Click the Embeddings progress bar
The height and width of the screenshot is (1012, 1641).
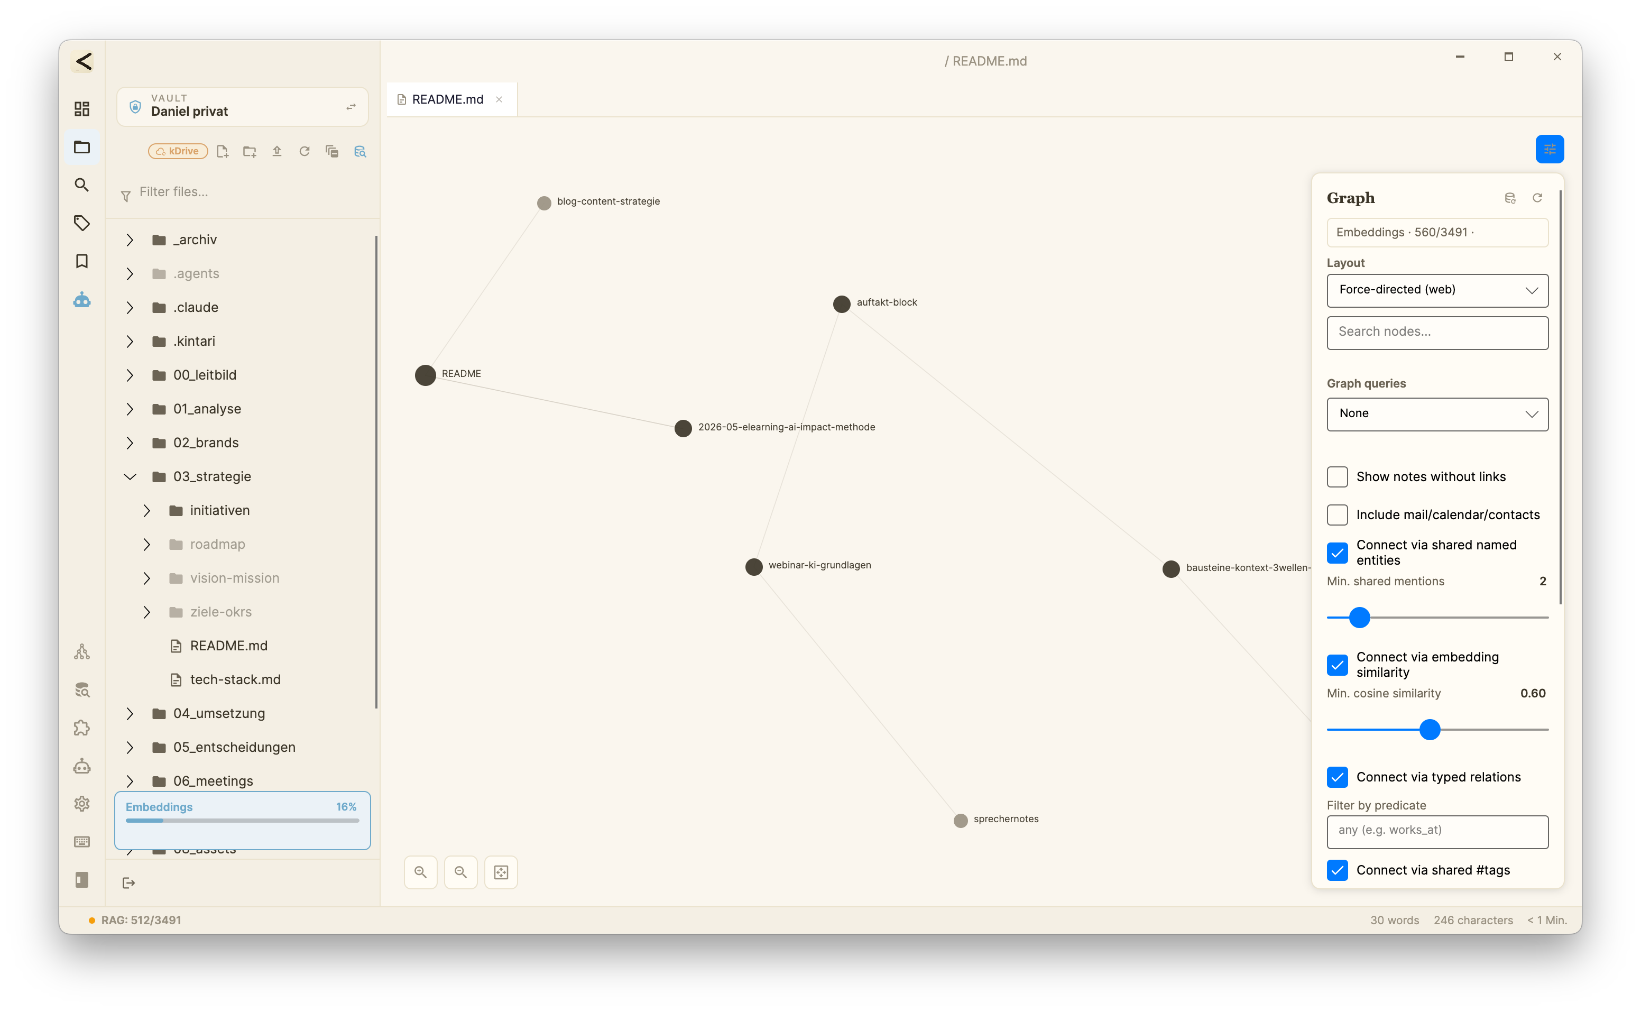[242, 821]
